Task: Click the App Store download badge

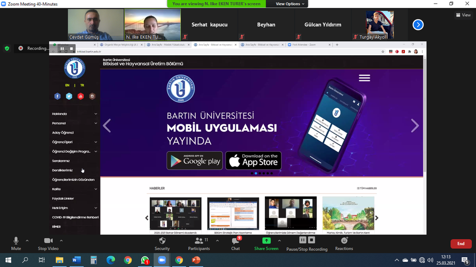Action: [x=253, y=161]
